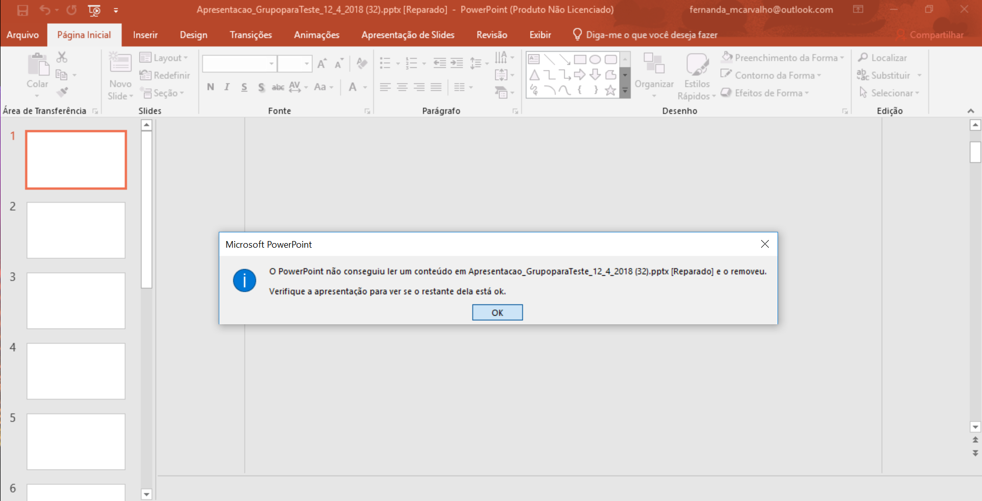Dismiss the PowerPoint dialog with OK
Screen dimensions: 982x501
[497, 312]
